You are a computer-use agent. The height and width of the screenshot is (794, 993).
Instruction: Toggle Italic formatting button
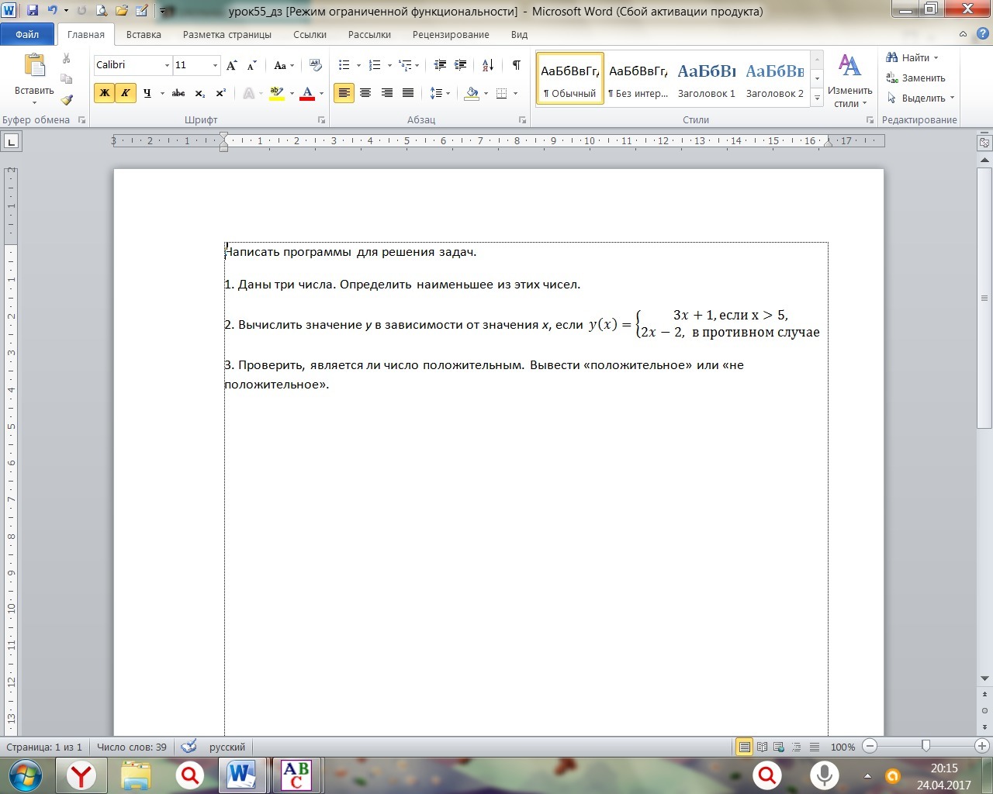click(125, 93)
